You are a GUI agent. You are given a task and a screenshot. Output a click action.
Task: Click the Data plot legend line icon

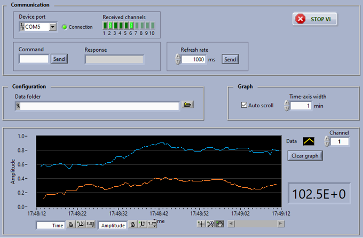[309, 141]
